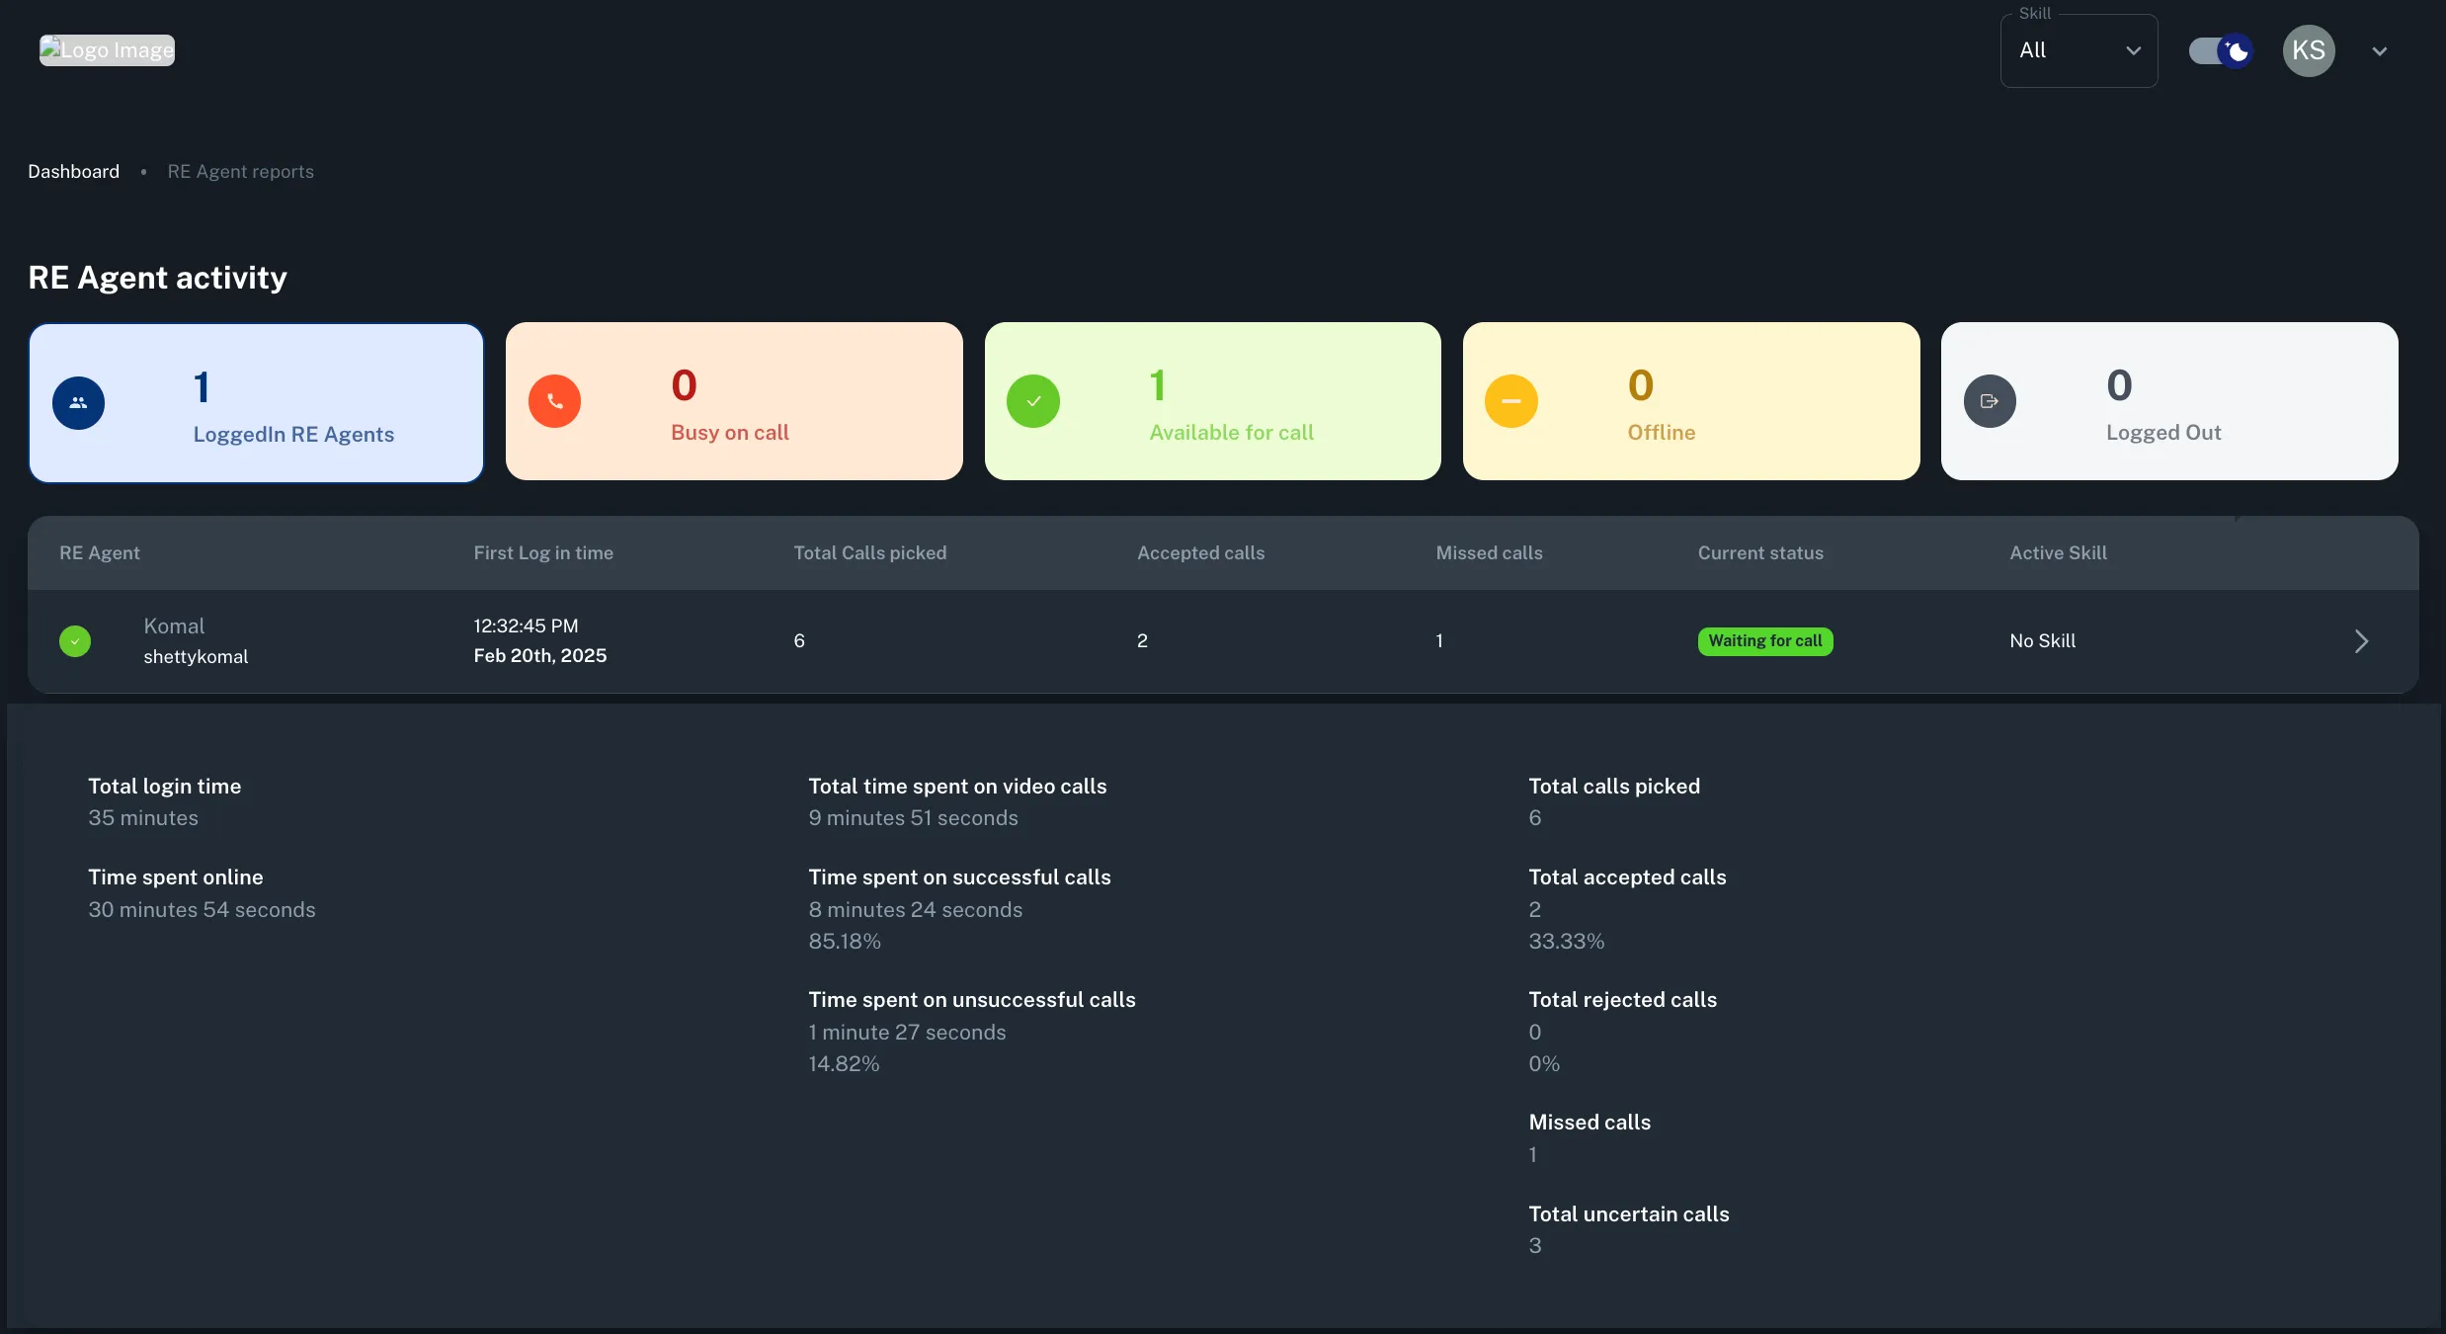Click the Waiting for call status badge

pos(1765,641)
